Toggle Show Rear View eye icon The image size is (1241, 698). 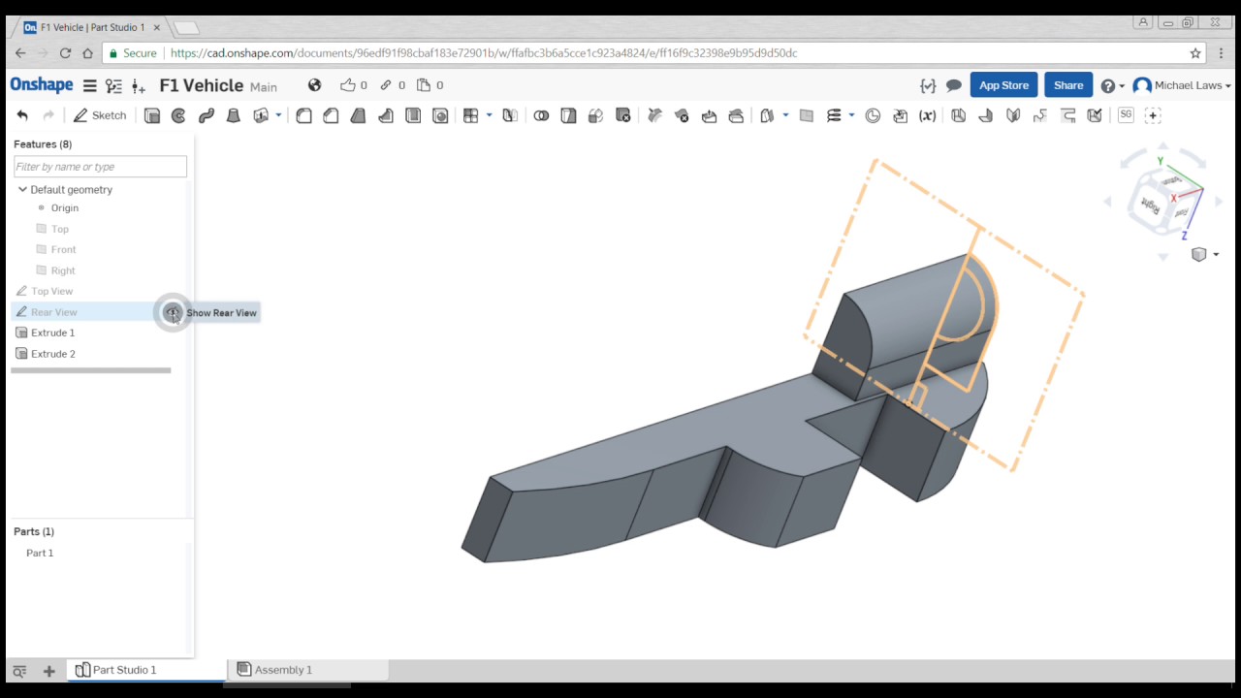tap(173, 312)
